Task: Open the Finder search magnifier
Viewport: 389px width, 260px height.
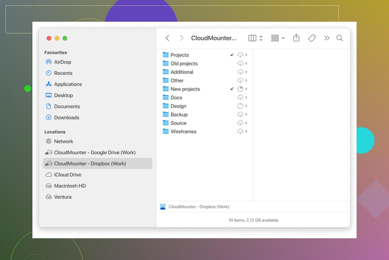Action: (340, 38)
